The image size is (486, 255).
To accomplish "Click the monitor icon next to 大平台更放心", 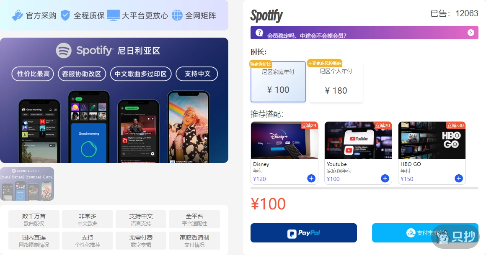I will tap(114, 15).
